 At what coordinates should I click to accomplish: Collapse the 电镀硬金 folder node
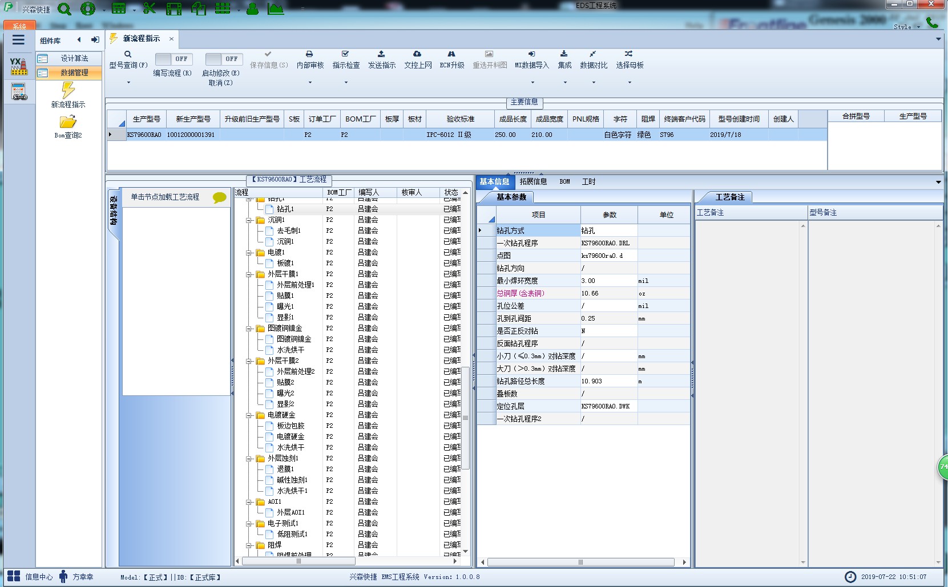tap(249, 415)
